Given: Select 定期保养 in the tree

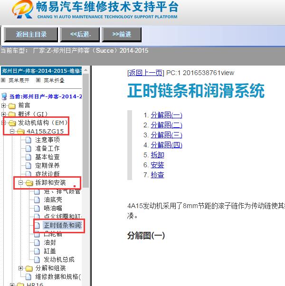Looking at the screenshot, I should pos(47,166).
